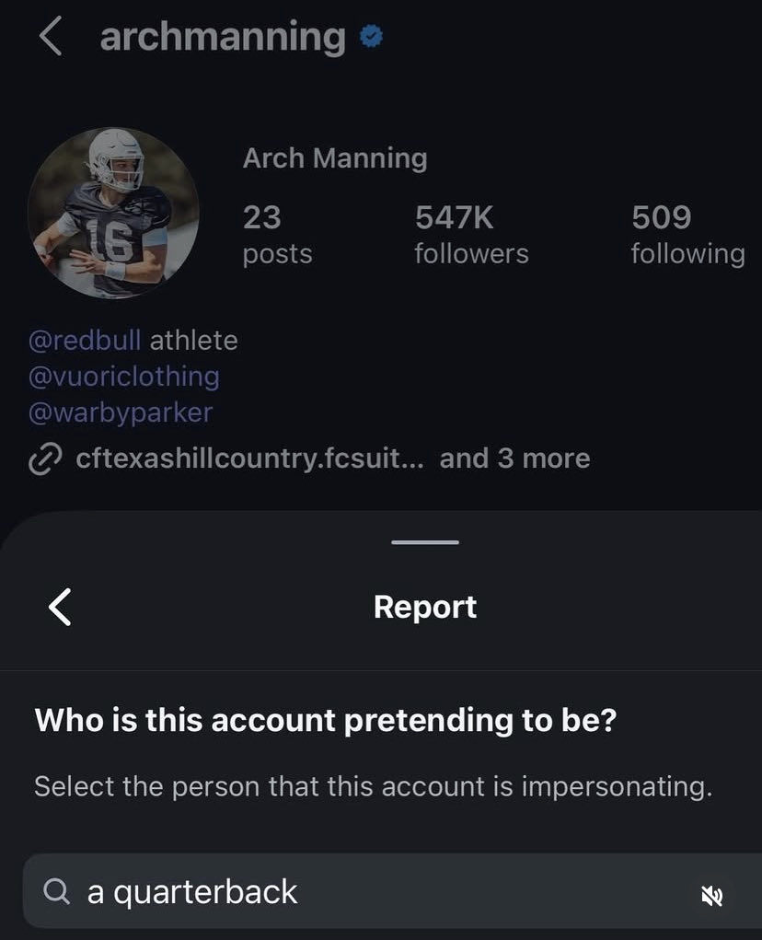Tap the link chain icon

coord(45,459)
